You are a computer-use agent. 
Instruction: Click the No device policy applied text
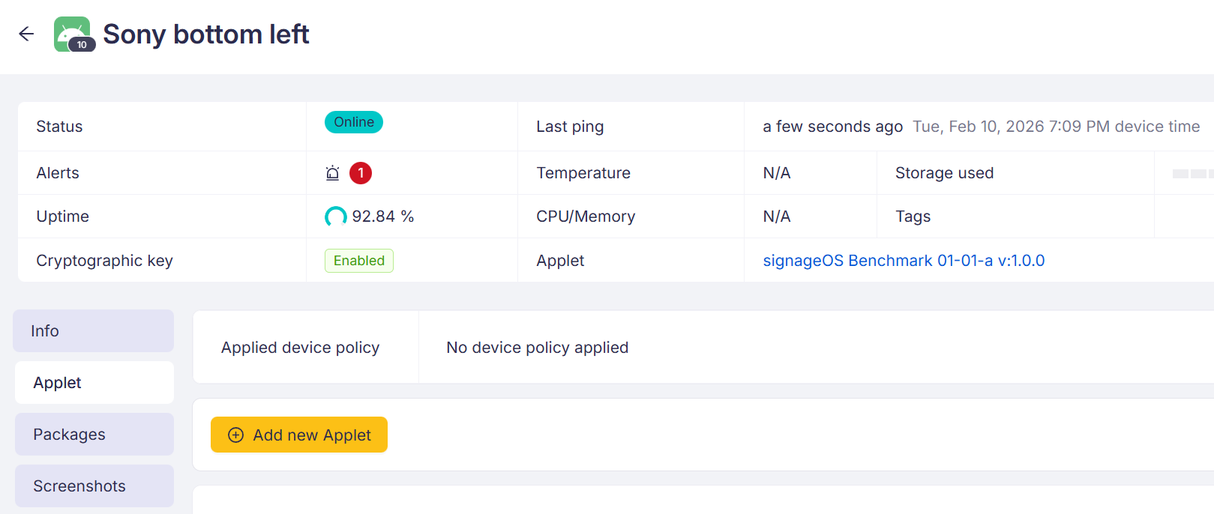pos(537,348)
